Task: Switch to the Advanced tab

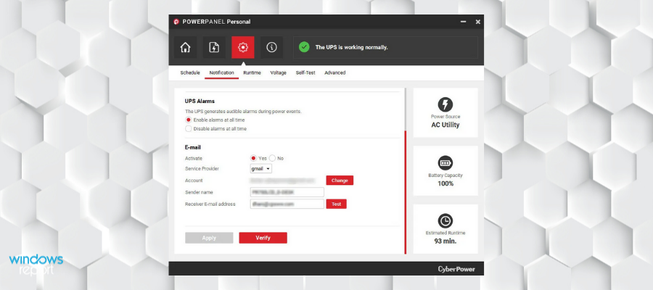Action: pos(334,72)
